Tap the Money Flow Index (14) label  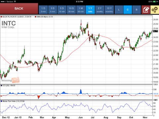13,101
